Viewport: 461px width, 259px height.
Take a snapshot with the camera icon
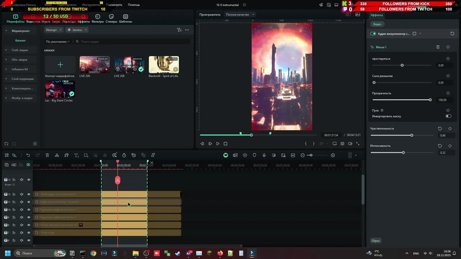(342, 144)
